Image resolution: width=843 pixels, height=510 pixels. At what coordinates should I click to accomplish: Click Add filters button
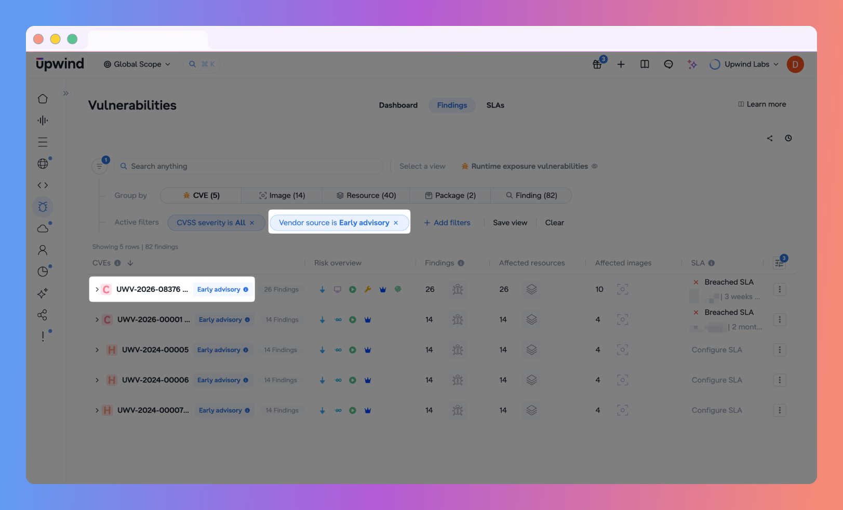point(447,223)
